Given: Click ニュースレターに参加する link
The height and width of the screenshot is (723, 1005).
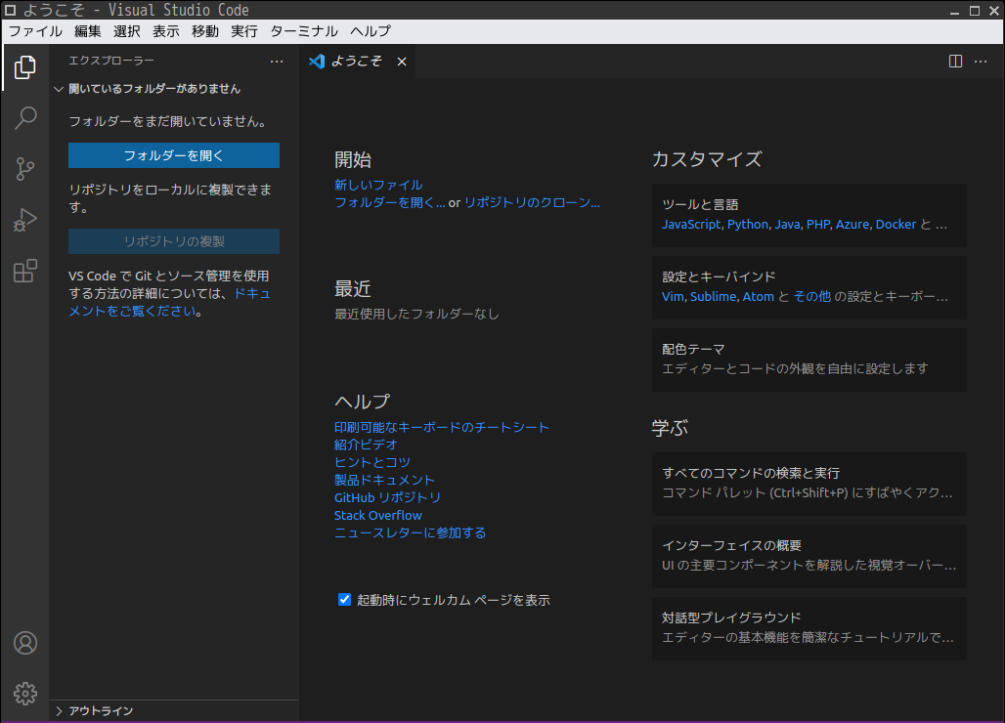Looking at the screenshot, I should (410, 532).
